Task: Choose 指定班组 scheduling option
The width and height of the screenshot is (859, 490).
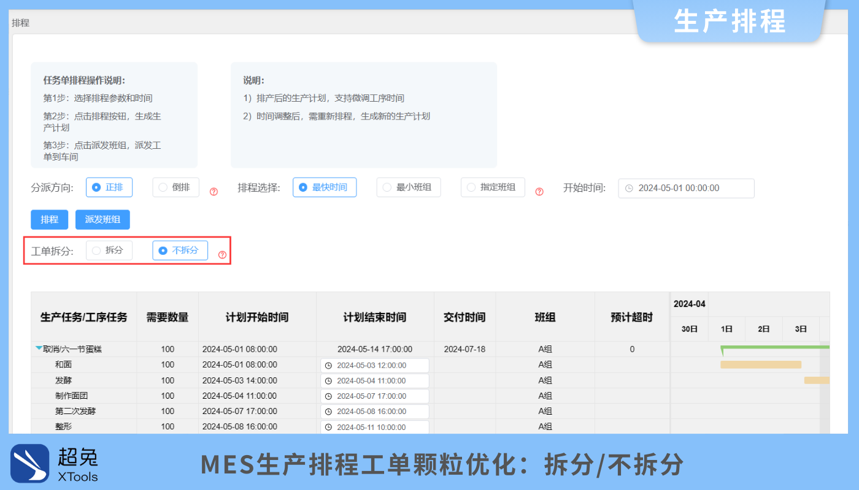Action: click(x=493, y=187)
